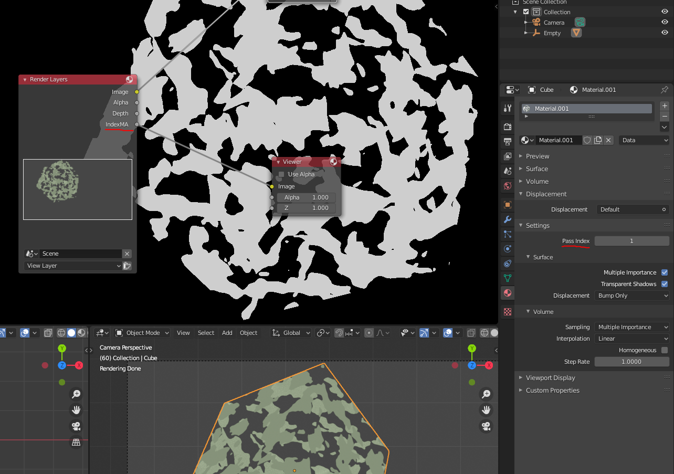Open the Object Constraints tab
Viewport: 674px width, 474px height.
pyautogui.click(x=507, y=264)
